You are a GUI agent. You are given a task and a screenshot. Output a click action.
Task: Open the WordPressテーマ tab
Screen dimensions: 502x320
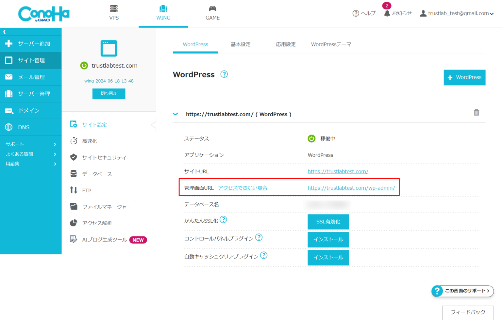pyautogui.click(x=331, y=44)
